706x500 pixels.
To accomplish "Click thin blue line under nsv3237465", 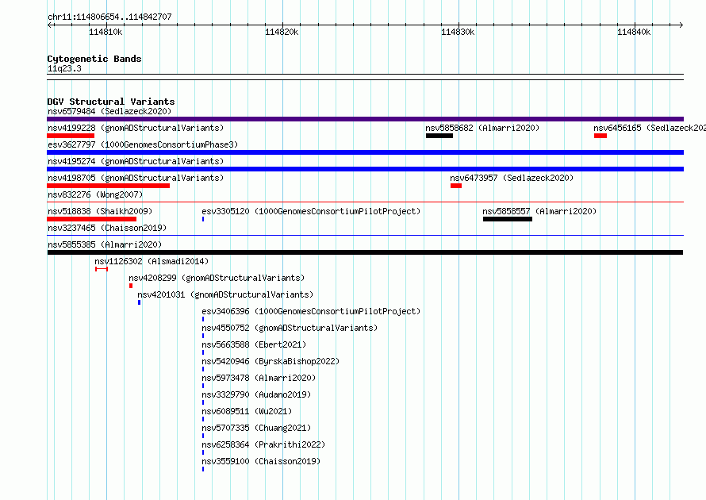I will pyautogui.click(x=365, y=236).
